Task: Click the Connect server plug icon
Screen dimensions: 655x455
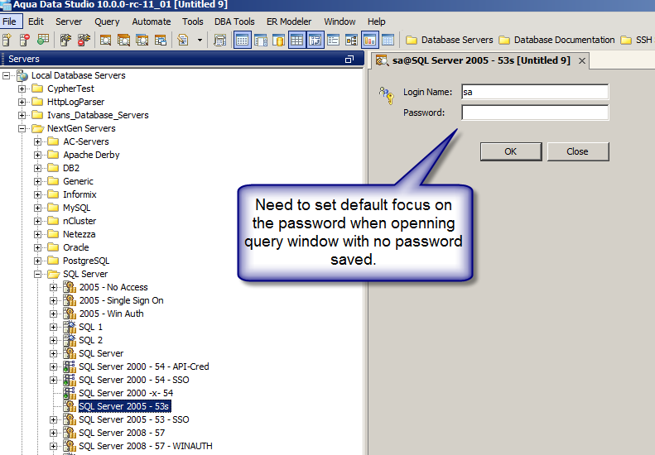Action: coord(65,40)
